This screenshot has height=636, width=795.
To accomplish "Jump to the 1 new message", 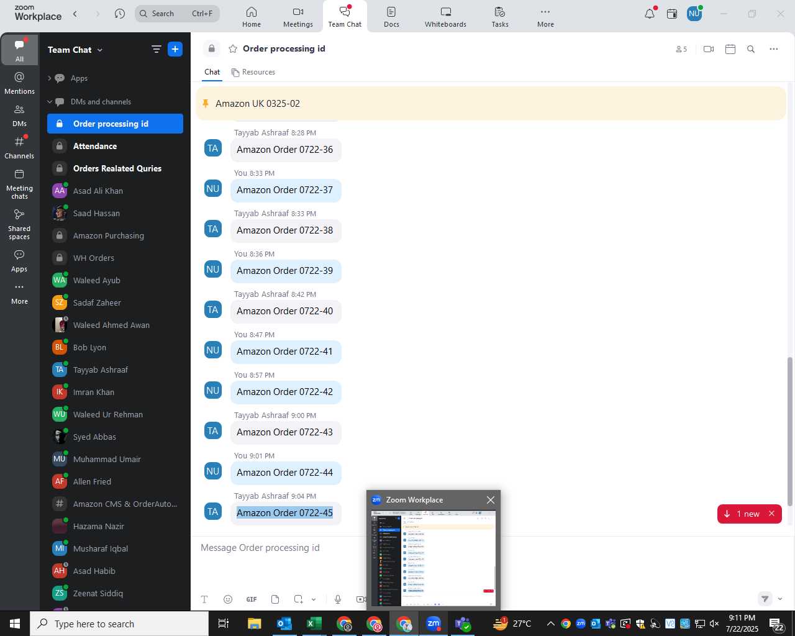I will tap(742, 514).
